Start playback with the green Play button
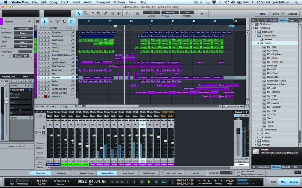The height and width of the screenshot is (188, 302). [149, 182]
